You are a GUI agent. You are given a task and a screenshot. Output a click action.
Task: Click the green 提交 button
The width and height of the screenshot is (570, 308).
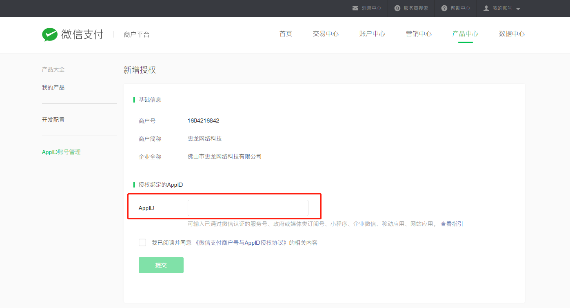(161, 265)
